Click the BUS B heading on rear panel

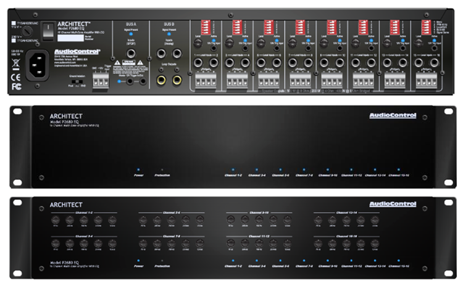[x=169, y=24]
